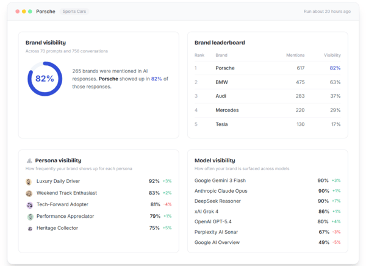Click the "Run about 20 hours ago" timestamp
This screenshot has height=266, width=366.
327,12
